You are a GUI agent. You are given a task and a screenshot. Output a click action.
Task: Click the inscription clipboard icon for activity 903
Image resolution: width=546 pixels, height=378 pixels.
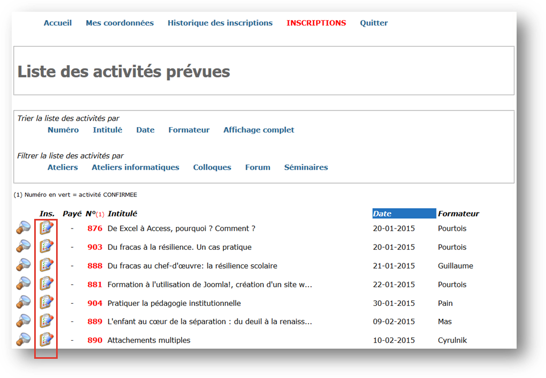click(x=46, y=247)
